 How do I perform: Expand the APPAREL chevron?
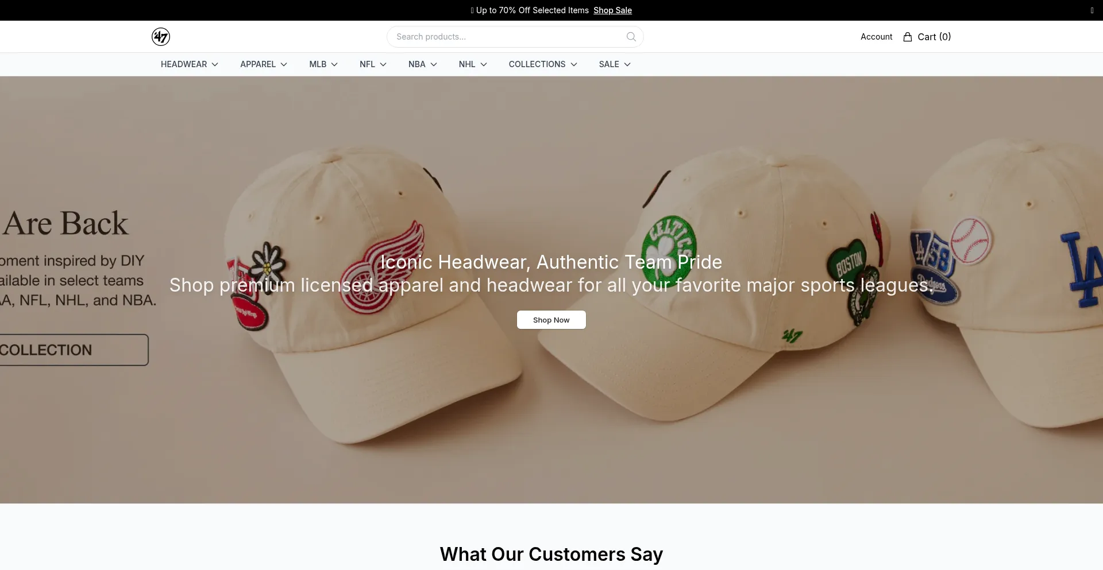284,64
